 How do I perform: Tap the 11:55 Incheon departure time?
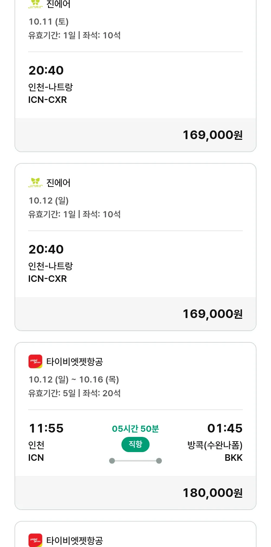46,429
